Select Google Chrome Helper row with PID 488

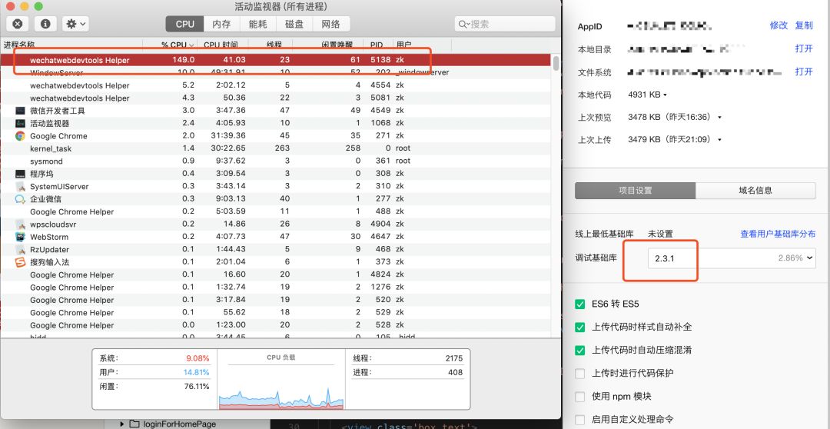coord(276,211)
